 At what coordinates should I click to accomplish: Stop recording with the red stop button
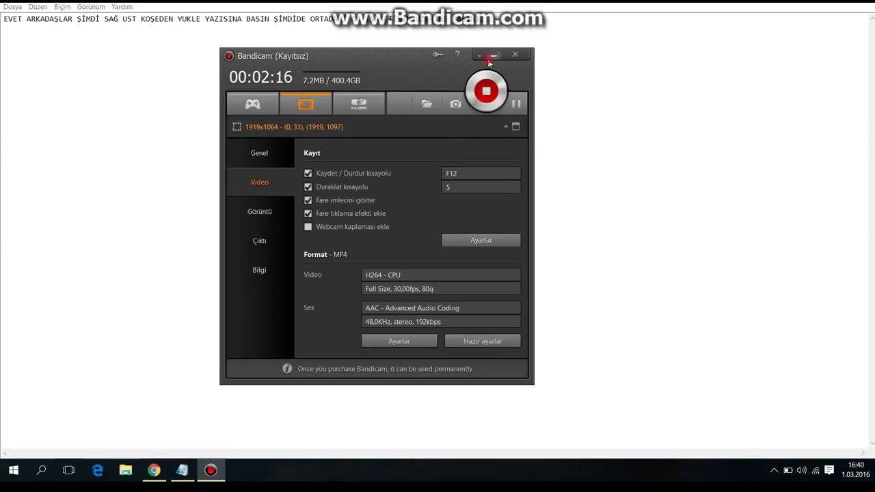[486, 90]
